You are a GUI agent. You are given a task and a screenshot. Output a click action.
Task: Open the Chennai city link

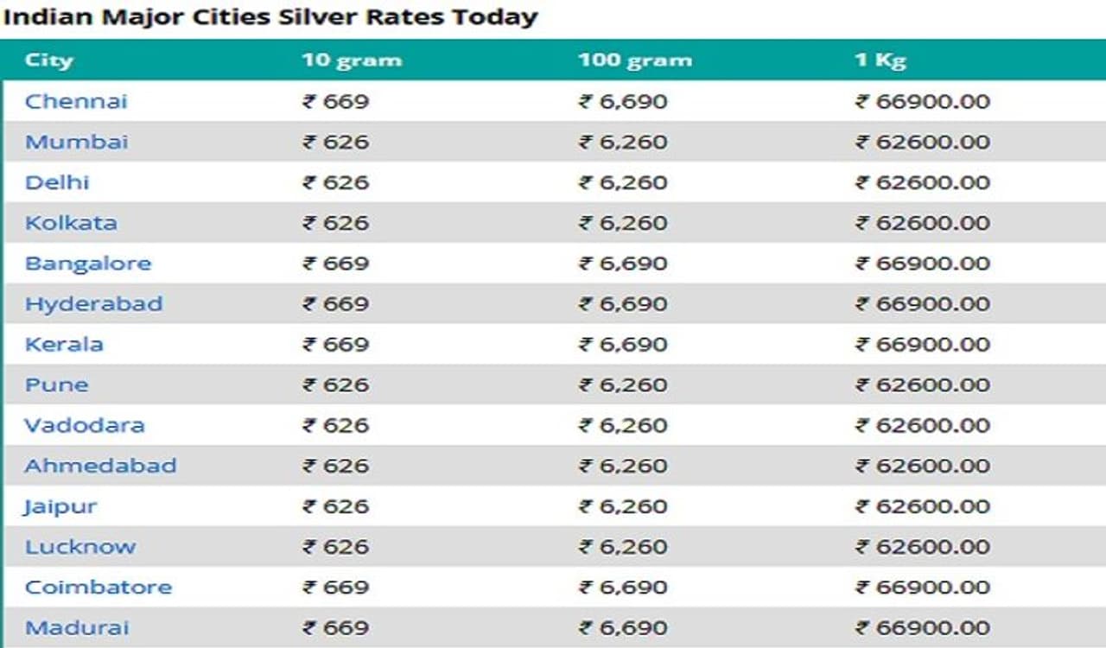pos(76,101)
